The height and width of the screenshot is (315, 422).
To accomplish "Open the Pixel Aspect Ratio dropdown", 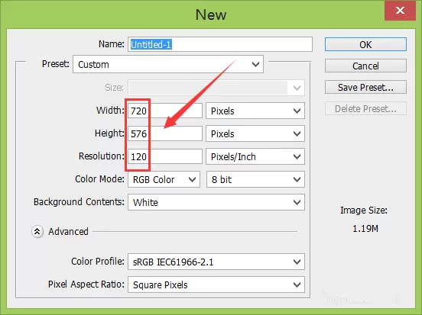I will point(216,284).
